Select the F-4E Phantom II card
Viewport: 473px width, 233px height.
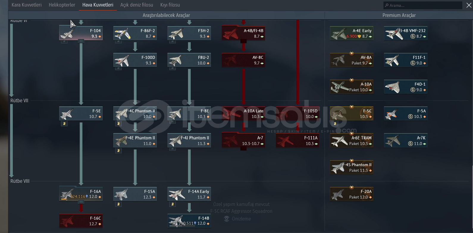pyautogui.click(x=135, y=140)
